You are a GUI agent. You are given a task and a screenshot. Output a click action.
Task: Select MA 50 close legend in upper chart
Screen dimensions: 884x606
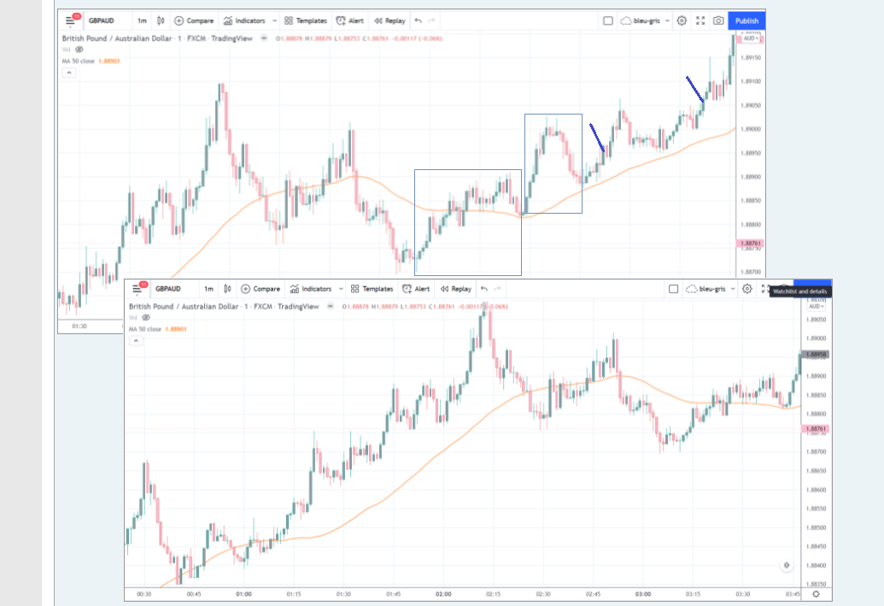click(x=91, y=61)
